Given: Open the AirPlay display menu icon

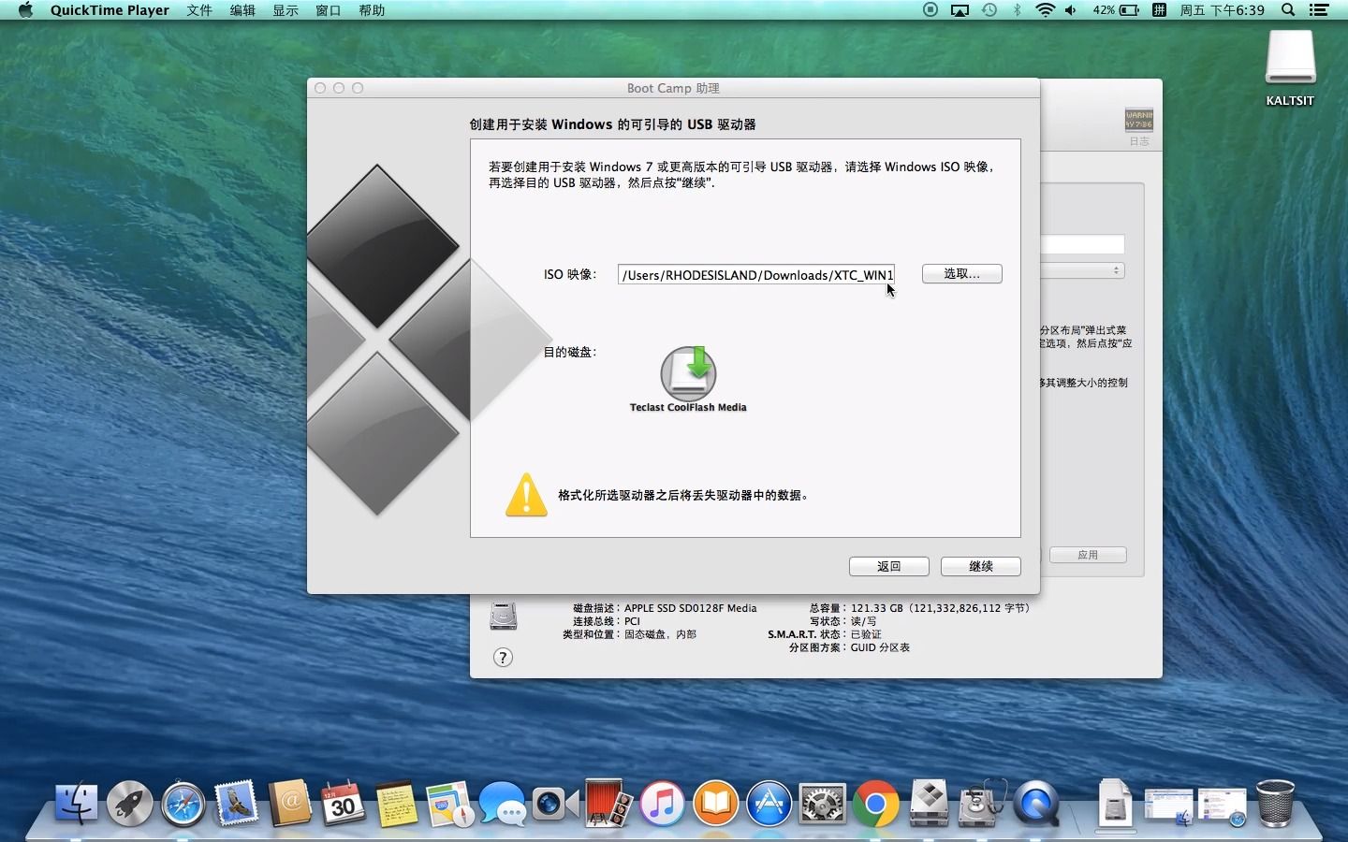Looking at the screenshot, I should (x=960, y=10).
